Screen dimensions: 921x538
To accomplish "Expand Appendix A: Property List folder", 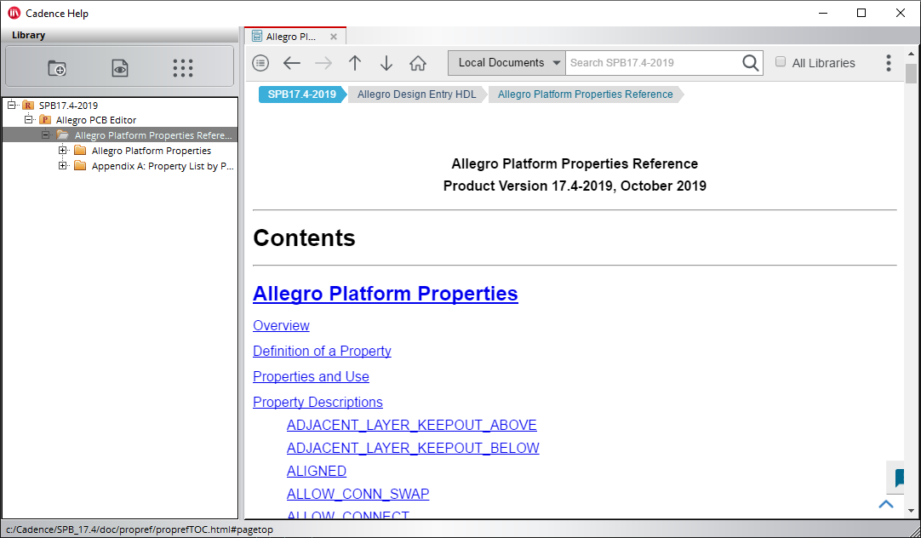I will [x=63, y=166].
